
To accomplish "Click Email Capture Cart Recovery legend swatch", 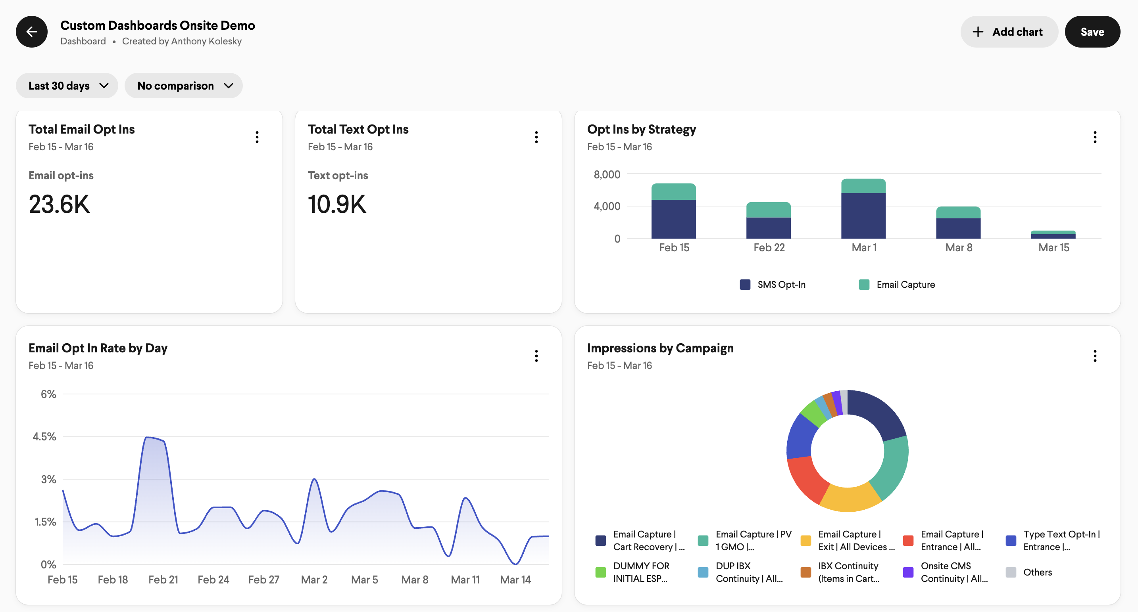I will (601, 541).
